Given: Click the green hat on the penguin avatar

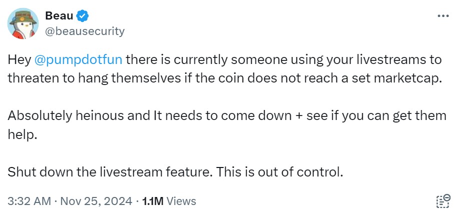Looking at the screenshot, I should (x=23, y=17).
